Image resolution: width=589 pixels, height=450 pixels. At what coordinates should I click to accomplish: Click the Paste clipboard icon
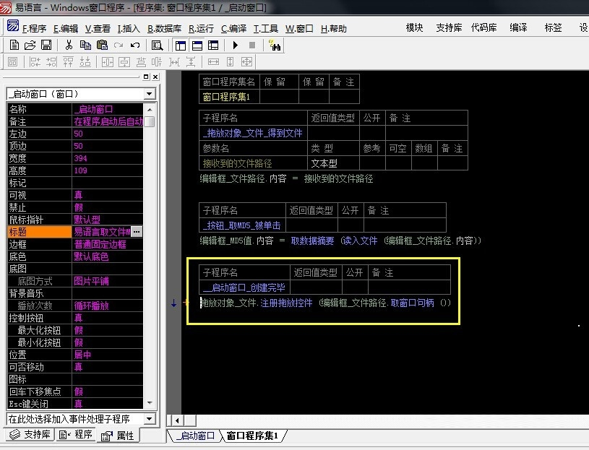pyautogui.click(x=102, y=46)
